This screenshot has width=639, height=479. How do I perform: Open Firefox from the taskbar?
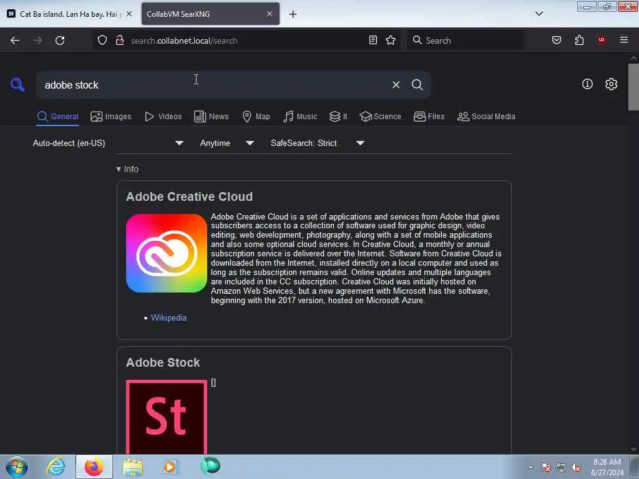(94, 467)
